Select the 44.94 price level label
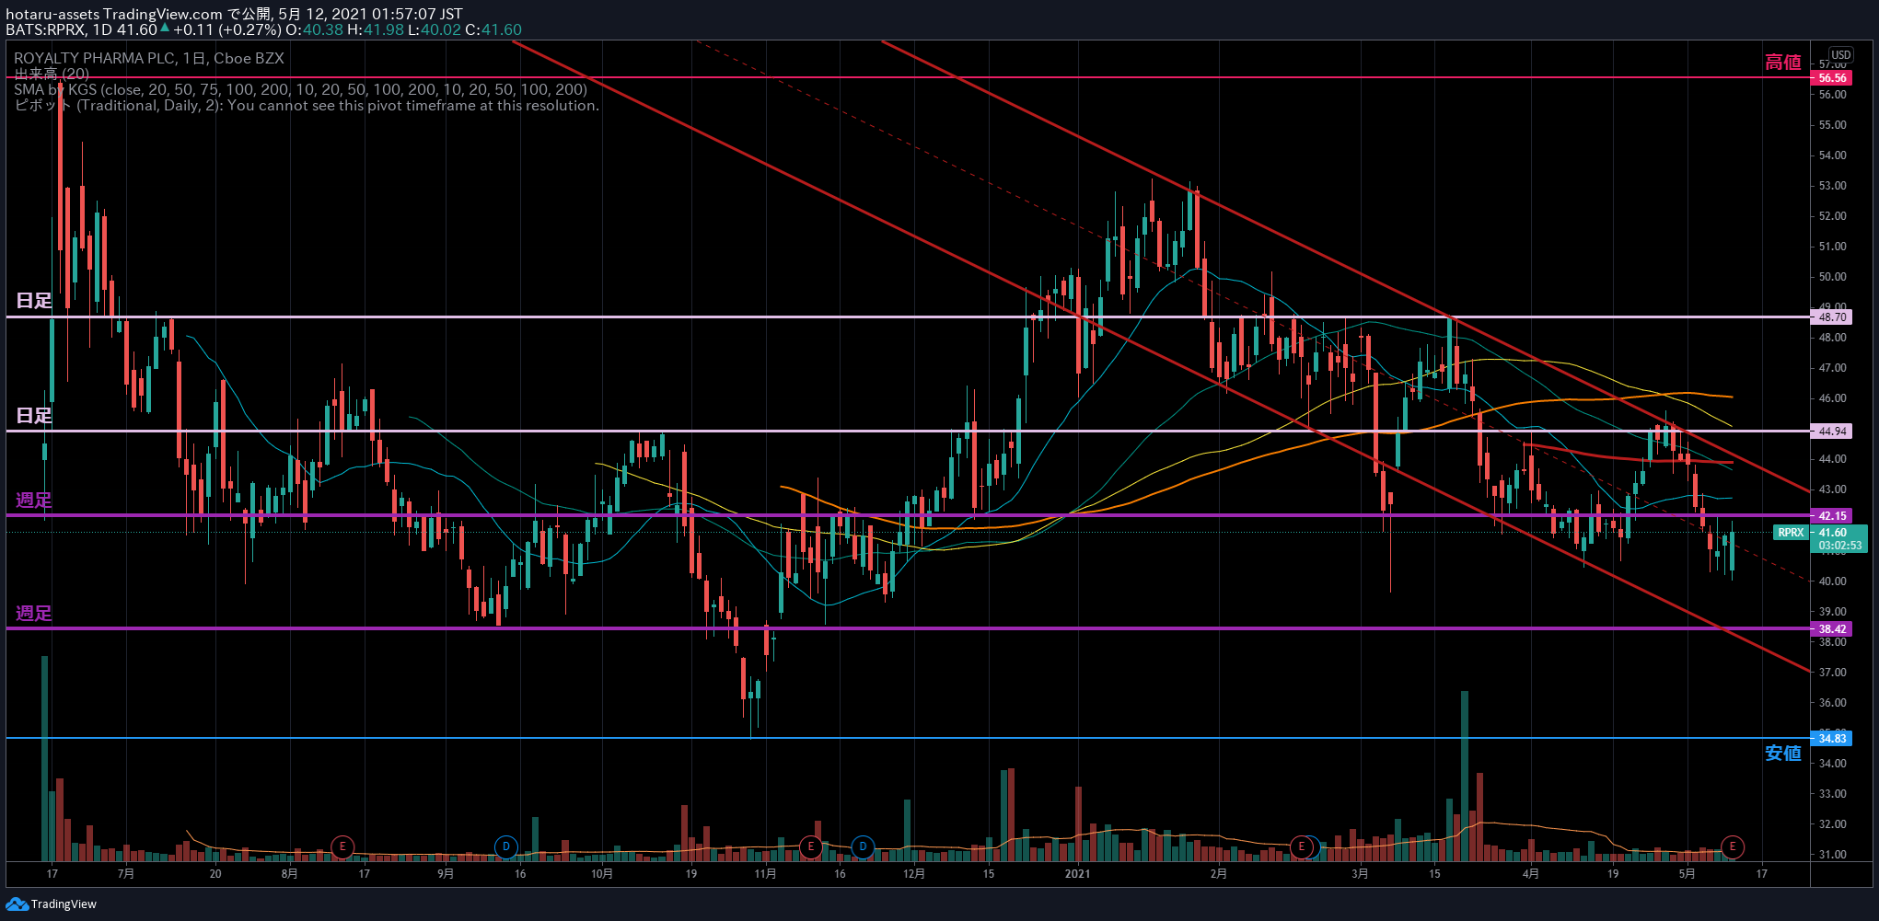The width and height of the screenshot is (1879, 921). [1832, 432]
